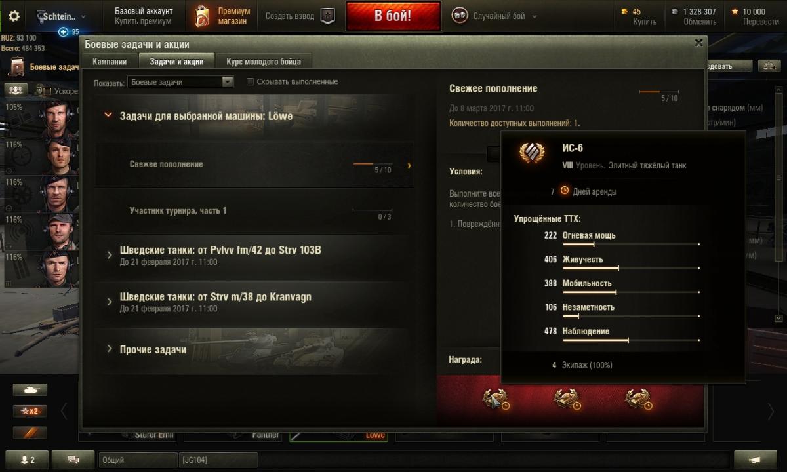This screenshot has height=472, width=787.
Task: Open the Premium shop bag icon
Action: pos(202,16)
